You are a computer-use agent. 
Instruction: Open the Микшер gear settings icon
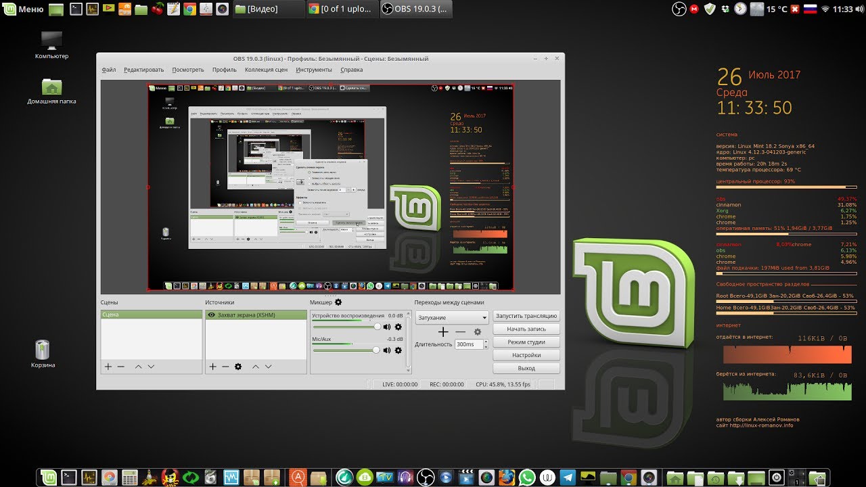coord(338,302)
